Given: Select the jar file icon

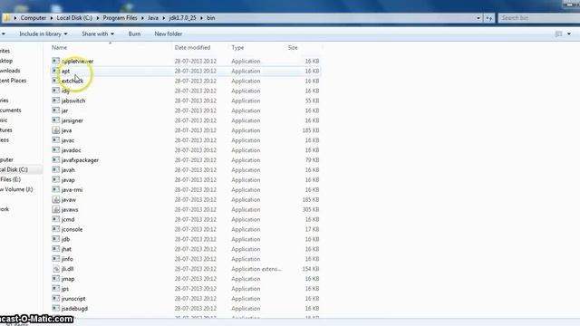Looking at the screenshot, I should click(56, 110).
